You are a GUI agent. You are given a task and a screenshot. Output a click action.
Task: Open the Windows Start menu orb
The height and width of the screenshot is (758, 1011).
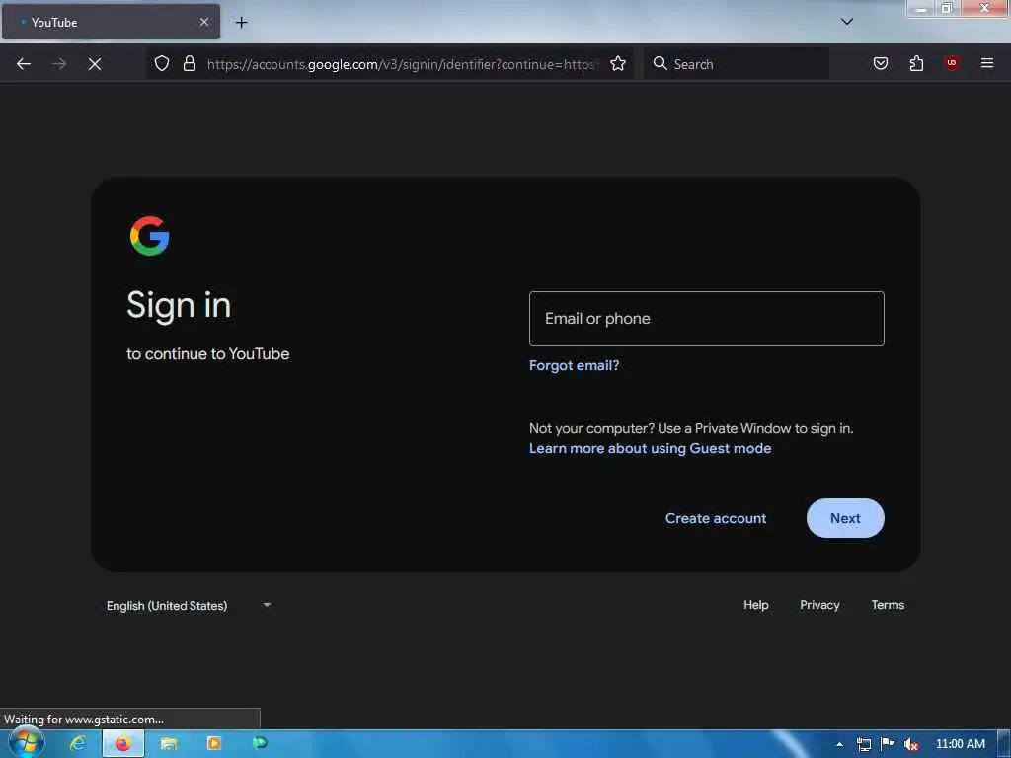click(x=26, y=743)
